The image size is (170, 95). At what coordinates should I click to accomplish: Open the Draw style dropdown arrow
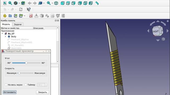click(x=19, y=3)
